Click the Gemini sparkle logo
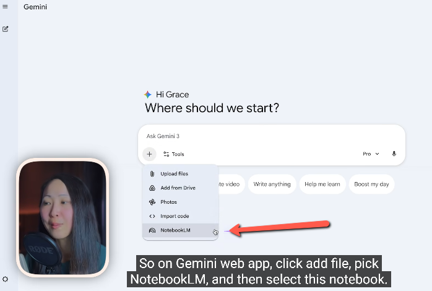 click(148, 95)
